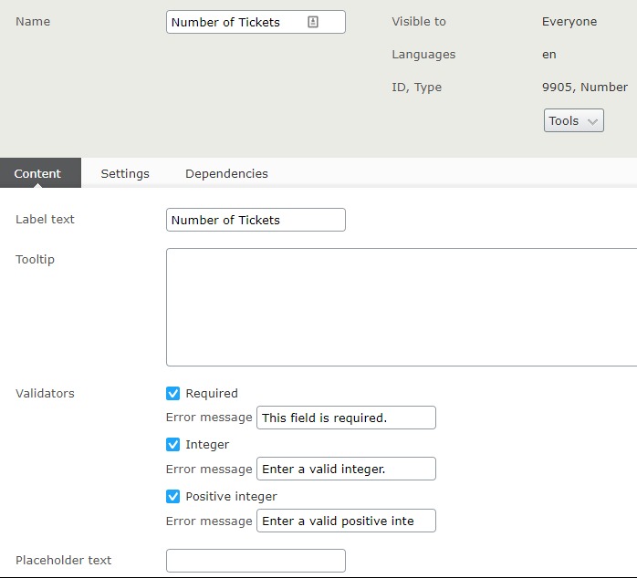Click the Name input field
This screenshot has height=578, width=637.
click(x=237, y=22)
